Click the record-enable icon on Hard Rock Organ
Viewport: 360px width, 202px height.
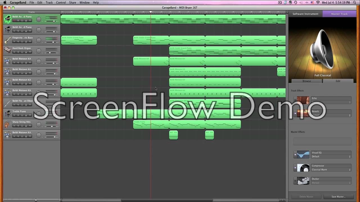tap(14, 52)
